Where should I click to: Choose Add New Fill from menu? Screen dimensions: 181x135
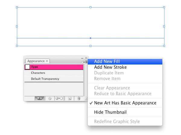[x=106, y=61]
